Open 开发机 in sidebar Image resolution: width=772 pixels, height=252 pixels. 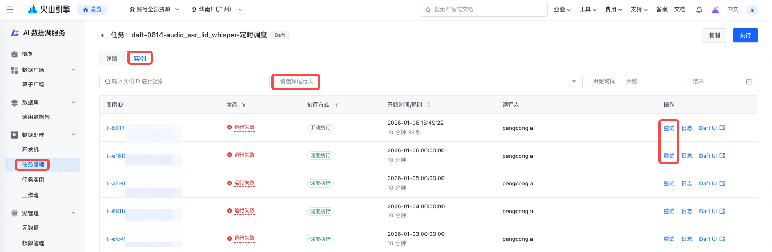(x=30, y=149)
